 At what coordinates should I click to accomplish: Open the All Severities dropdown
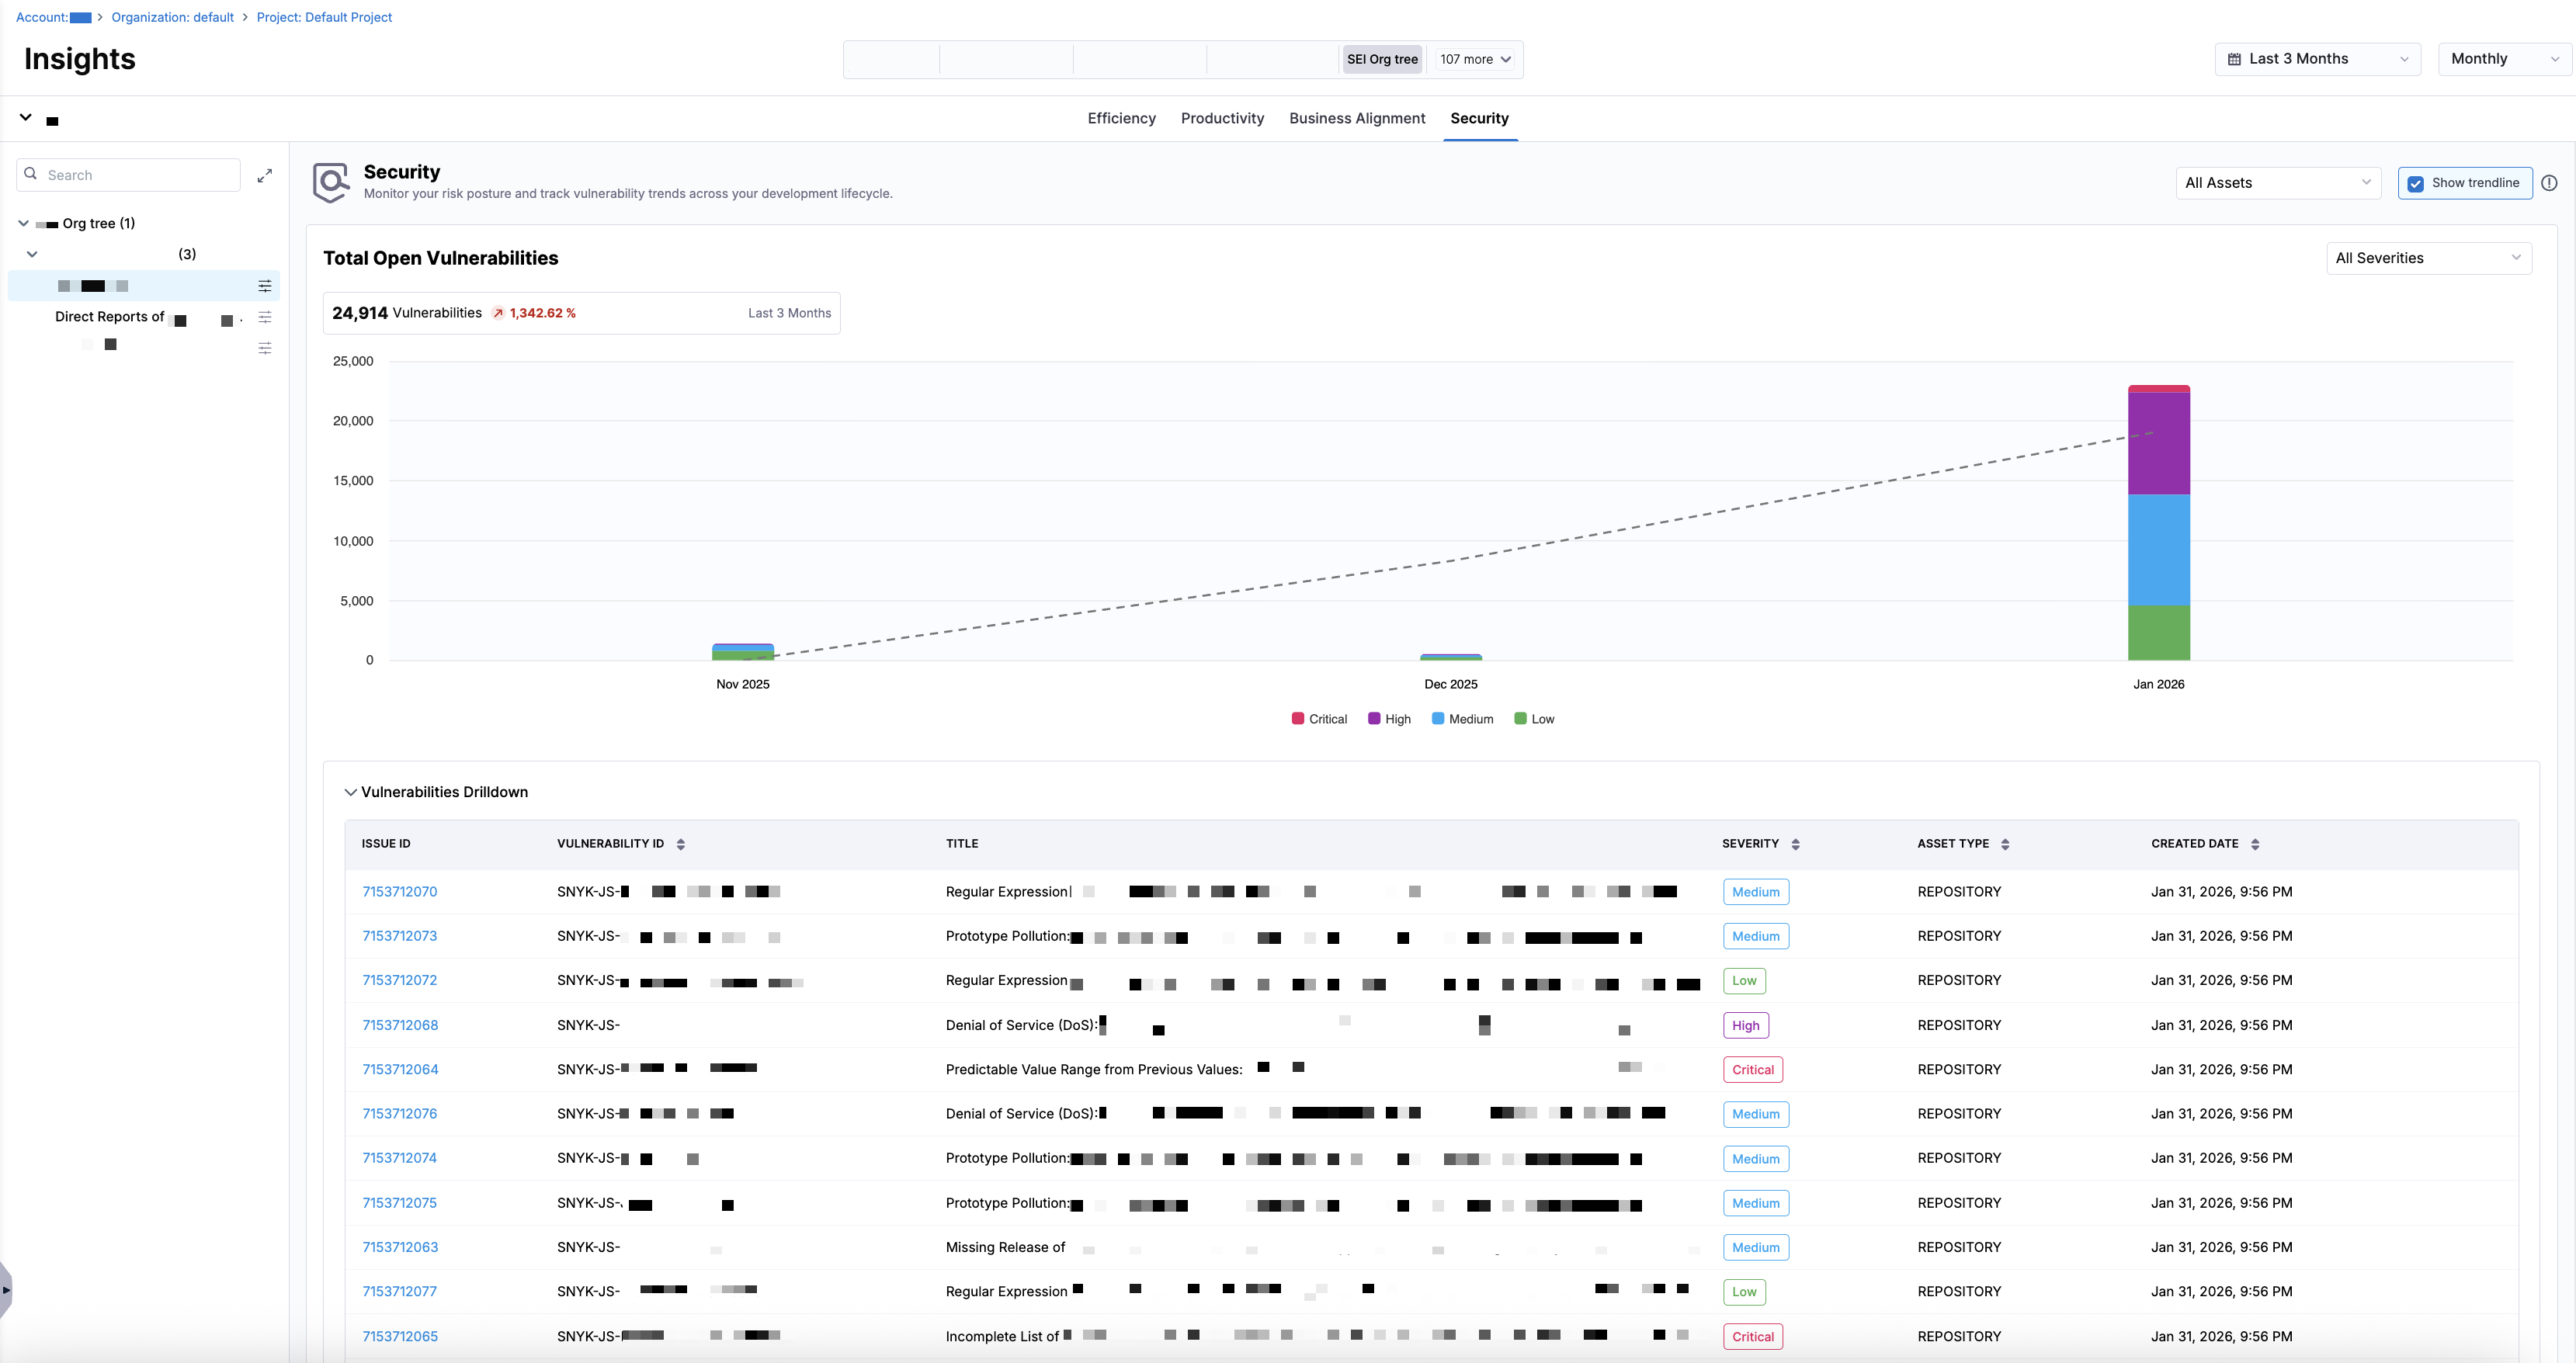click(x=2428, y=258)
